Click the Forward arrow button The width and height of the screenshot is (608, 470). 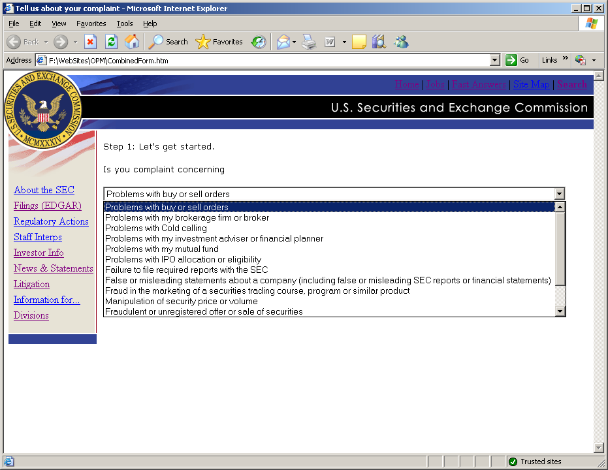(x=61, y=42)
